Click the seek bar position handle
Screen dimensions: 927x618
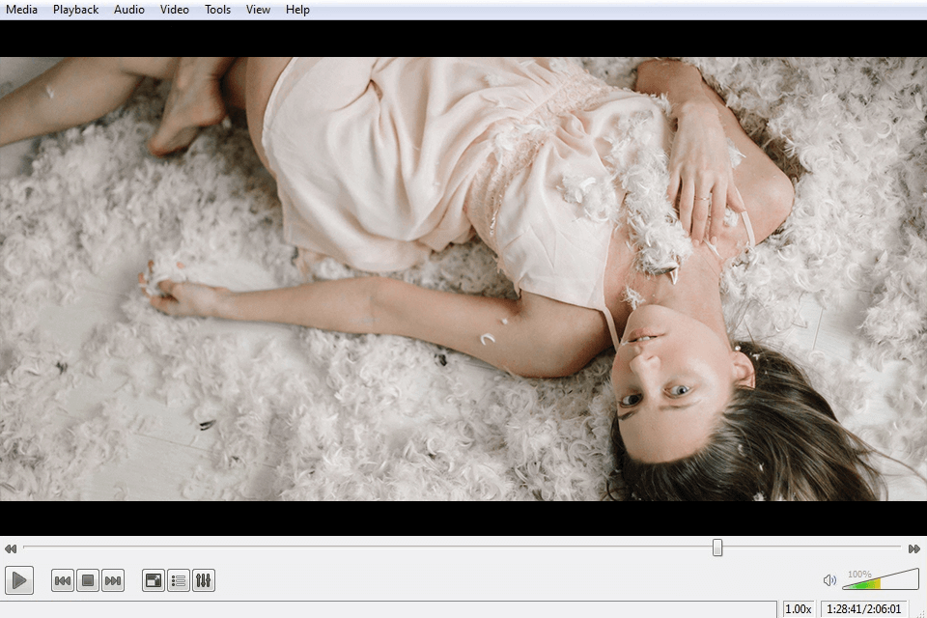click(x=717, y=548)
